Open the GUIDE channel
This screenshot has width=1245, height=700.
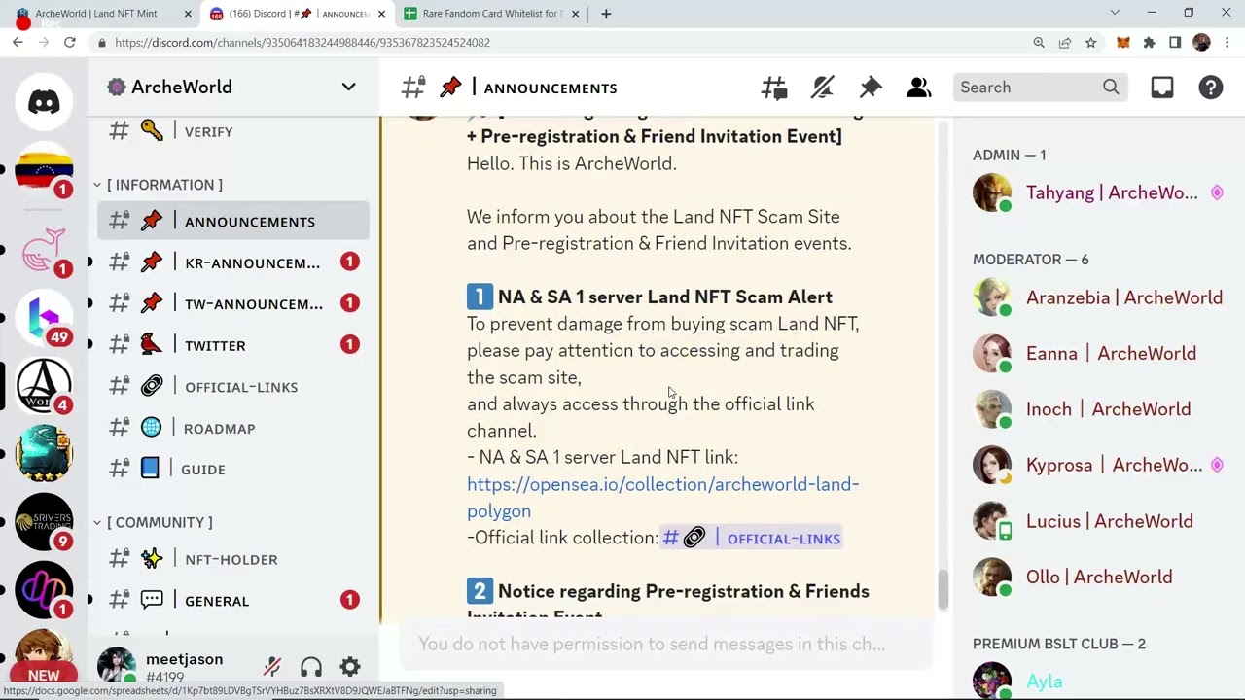point(233,469)
